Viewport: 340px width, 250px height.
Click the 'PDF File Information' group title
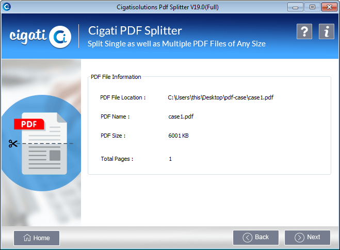(x=116, y=77)
